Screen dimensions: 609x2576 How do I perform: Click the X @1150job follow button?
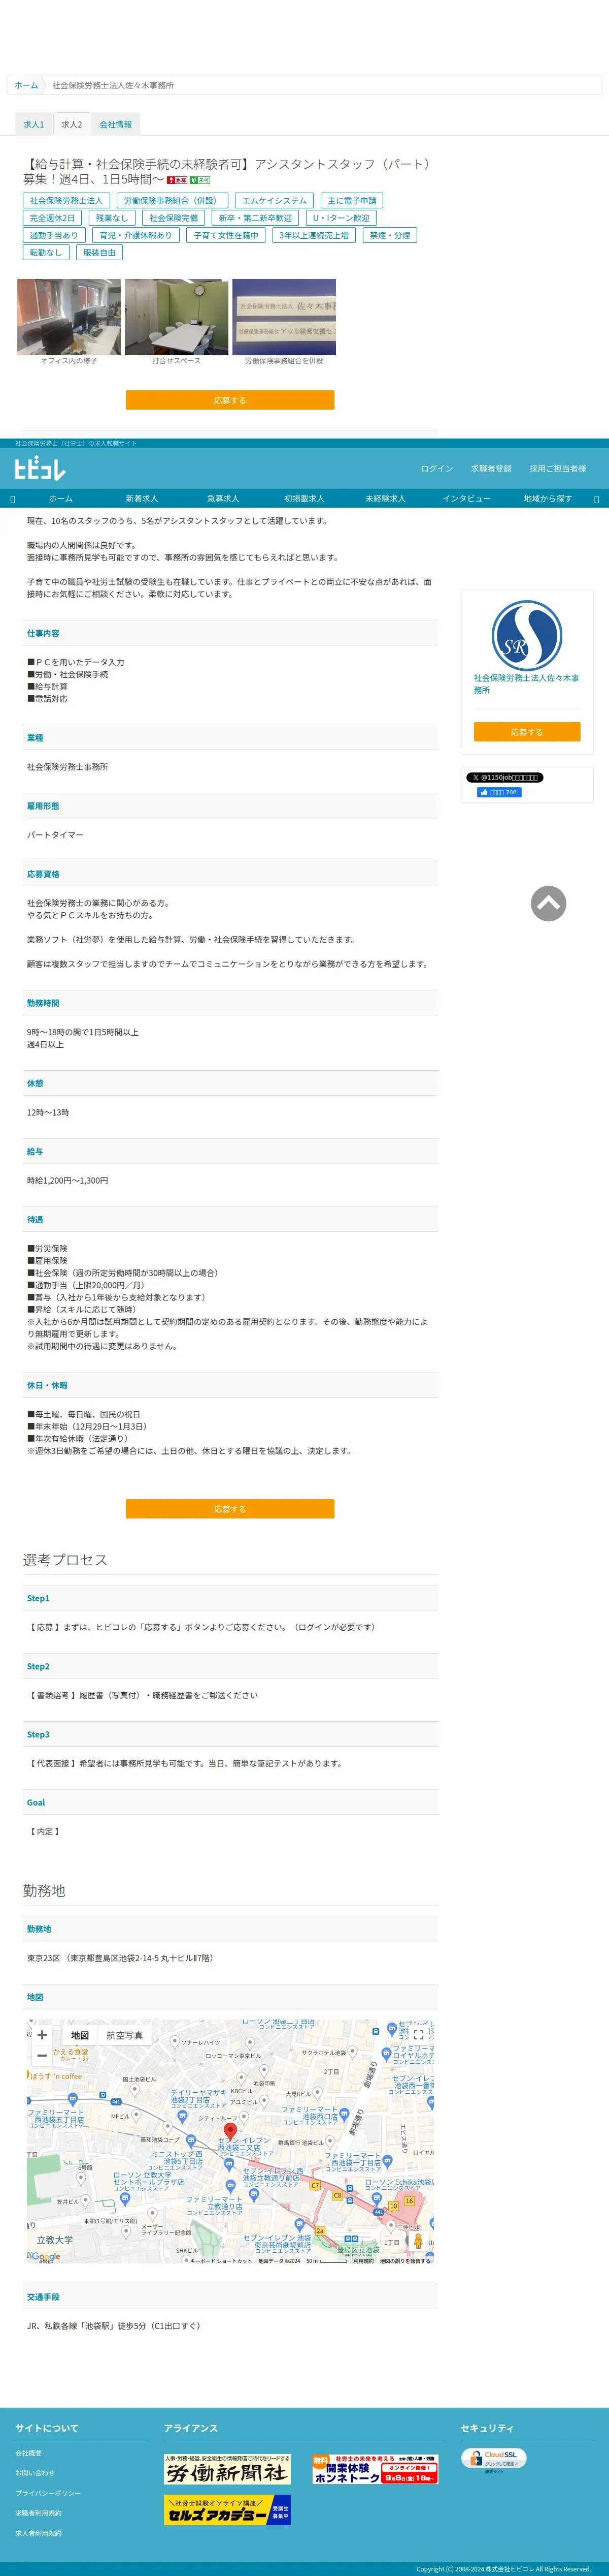tap(505, 777)
